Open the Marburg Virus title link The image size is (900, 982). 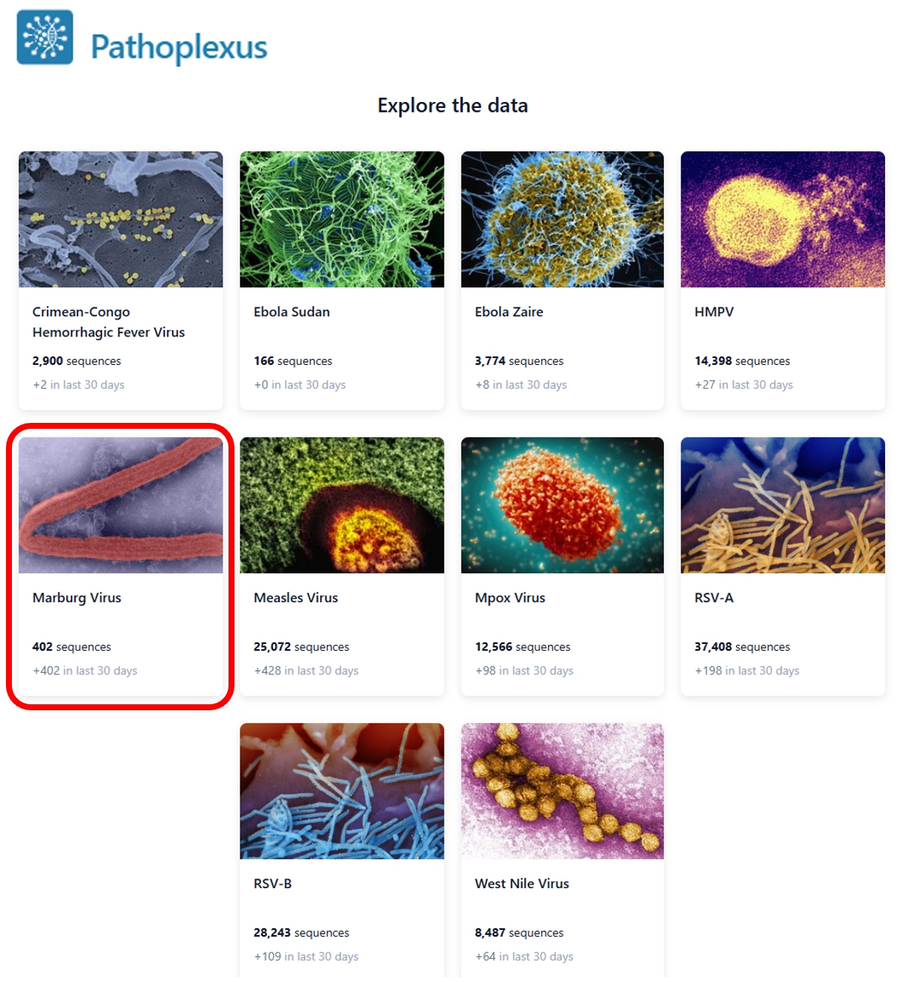pyautogui.click(x=77, y=598)
